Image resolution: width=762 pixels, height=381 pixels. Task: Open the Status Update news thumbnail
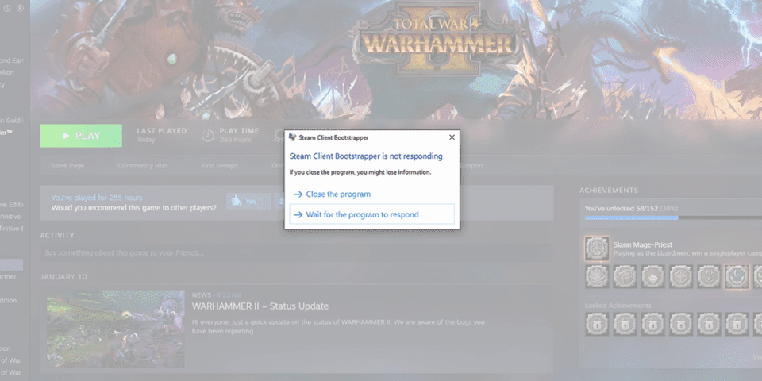pyautogui.click(x=116, y=329)
